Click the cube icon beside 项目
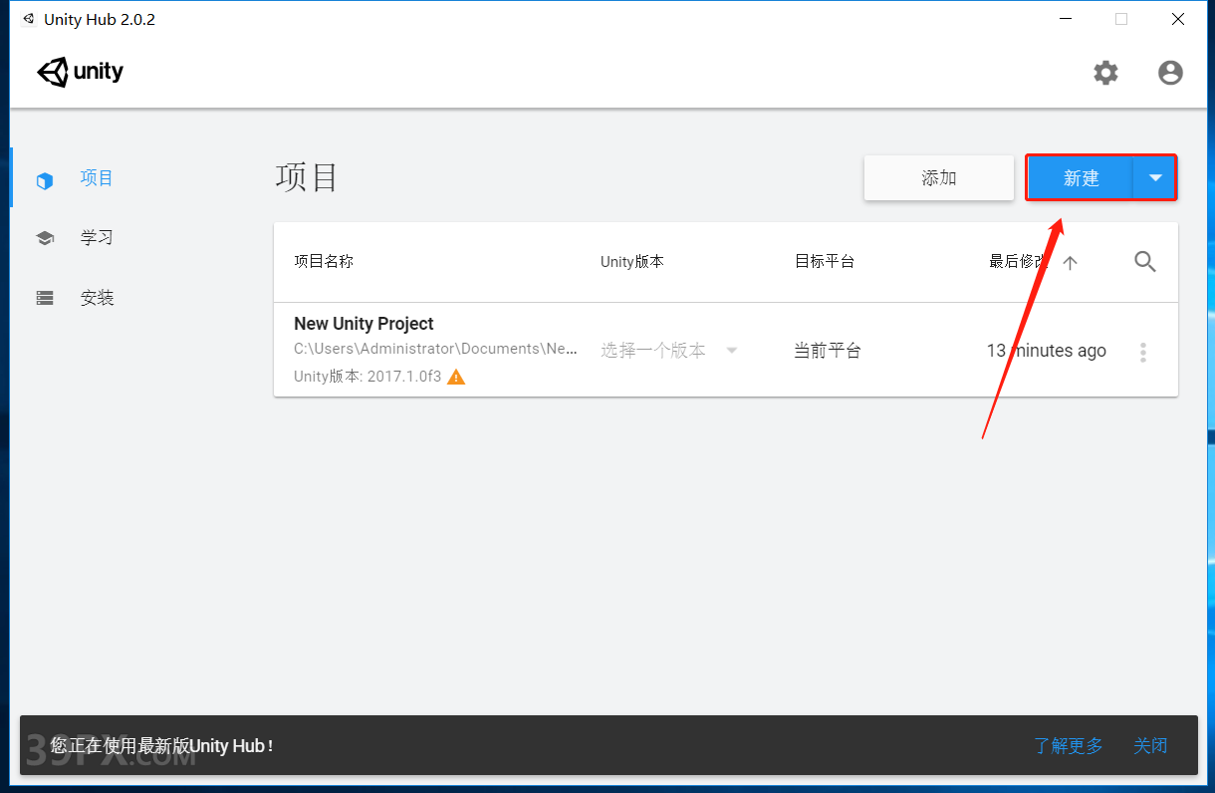Screen dimensions: 1215x793 (x=44, y=181)
